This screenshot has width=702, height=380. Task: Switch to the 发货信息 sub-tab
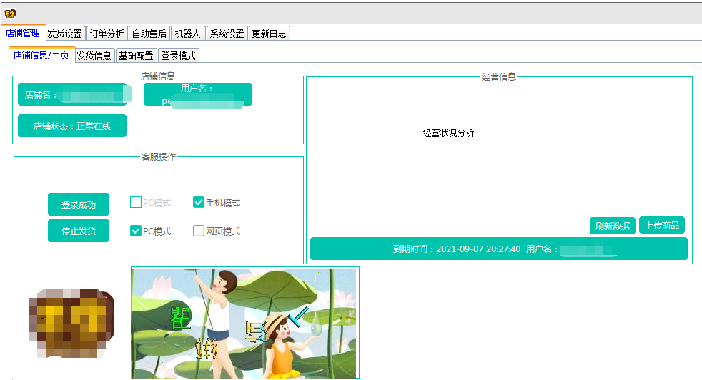click(x=94, y=56)
